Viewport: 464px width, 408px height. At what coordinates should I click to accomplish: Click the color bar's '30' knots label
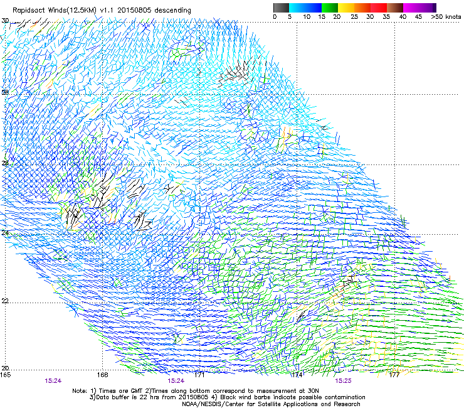(370, 17)
